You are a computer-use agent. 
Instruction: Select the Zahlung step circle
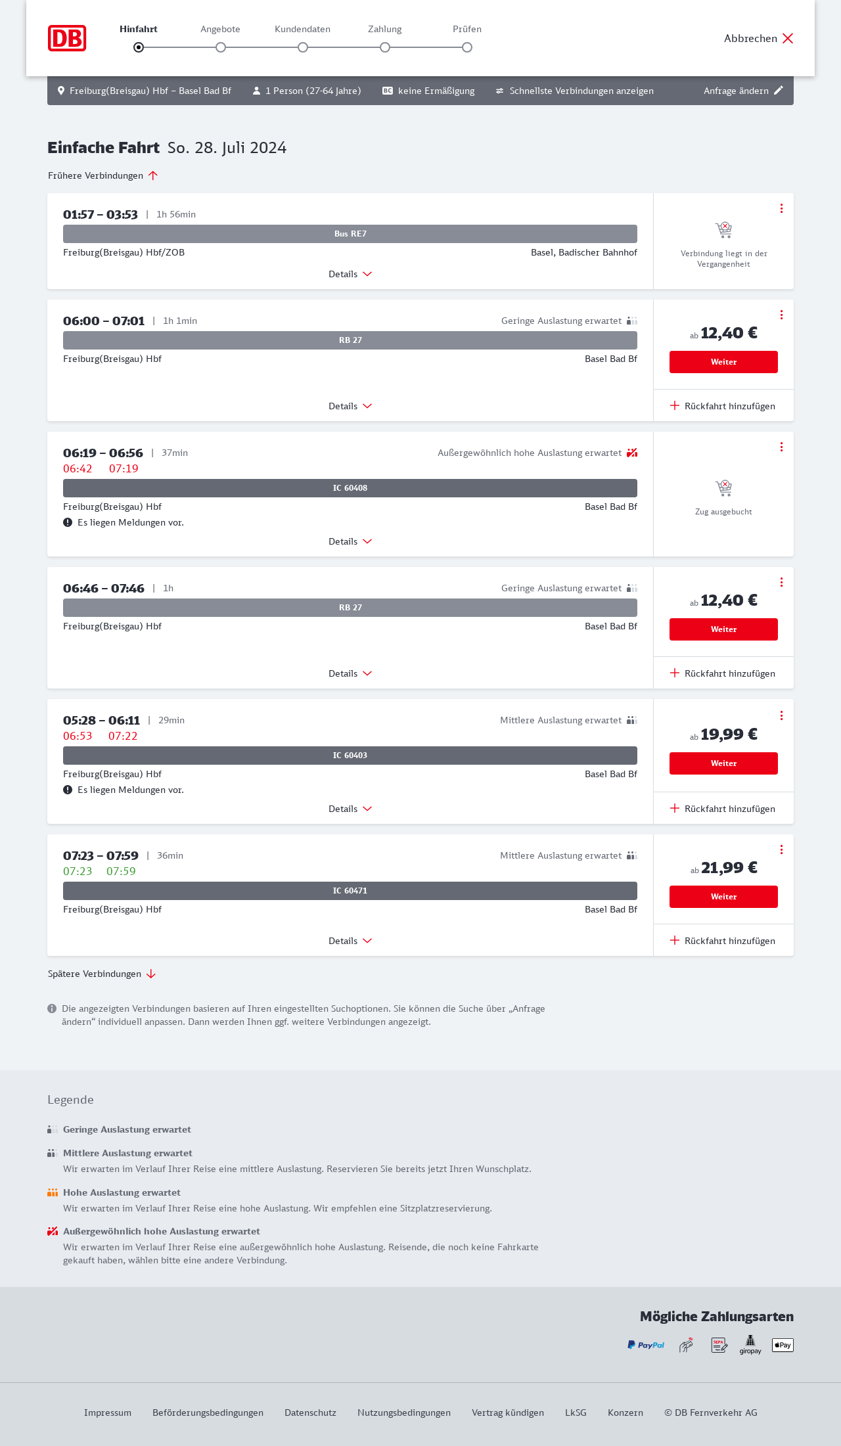click(x=385, y=47)
